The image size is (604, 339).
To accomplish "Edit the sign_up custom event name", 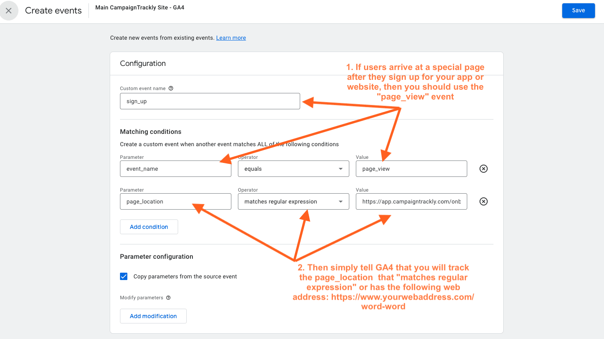I will tap(210, 101).
